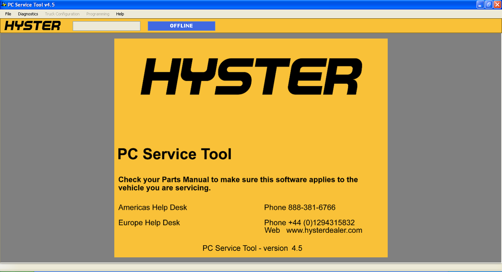Click the greyed-out Truck Configuration menu
Image resolution: width=502 pixels, height=272 pixels.
click(x=62, y=14)
